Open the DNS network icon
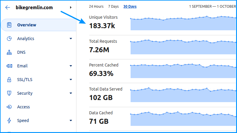Viewport: 237px width, 133px height. 9,52
